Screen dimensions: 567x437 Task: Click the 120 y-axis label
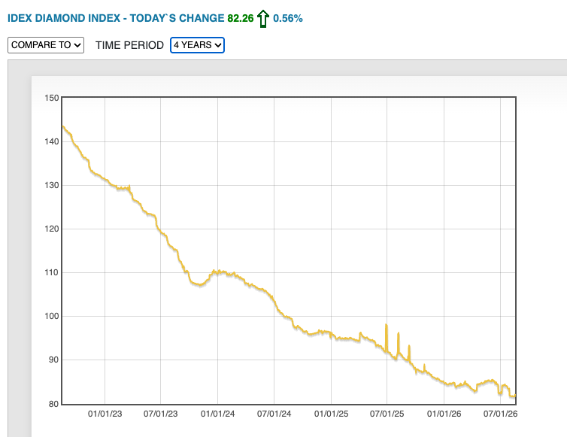52,229
